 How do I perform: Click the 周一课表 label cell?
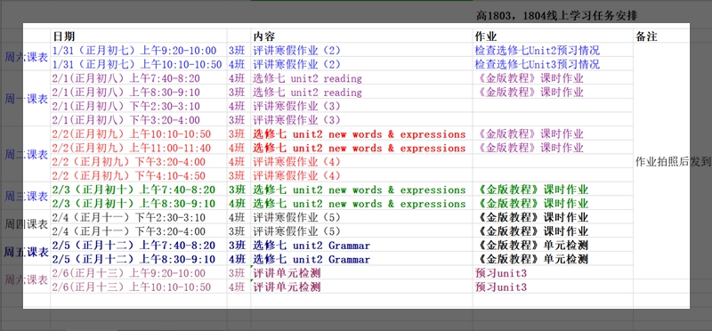click(x=27, y=99)
